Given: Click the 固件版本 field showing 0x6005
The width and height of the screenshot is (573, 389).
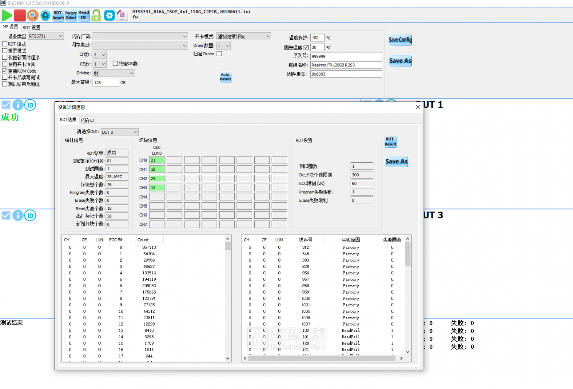Looking at the screenshot, I should (x=346, y=74).
